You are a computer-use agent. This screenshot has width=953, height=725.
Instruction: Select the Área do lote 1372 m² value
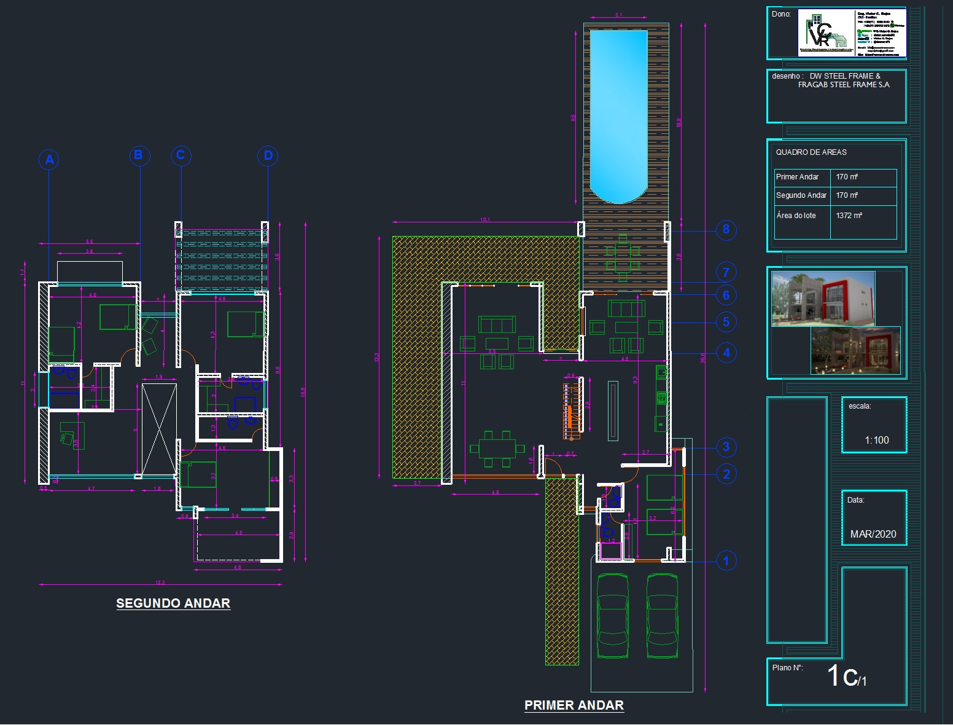[849, 216]
